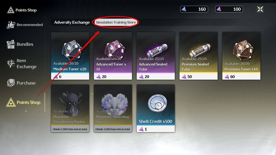Open the Purchase section icon
276x155 pixels.
pos(11,83)
